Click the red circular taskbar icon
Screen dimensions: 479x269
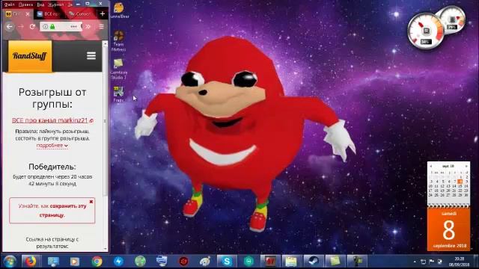(x=183, y=262)
